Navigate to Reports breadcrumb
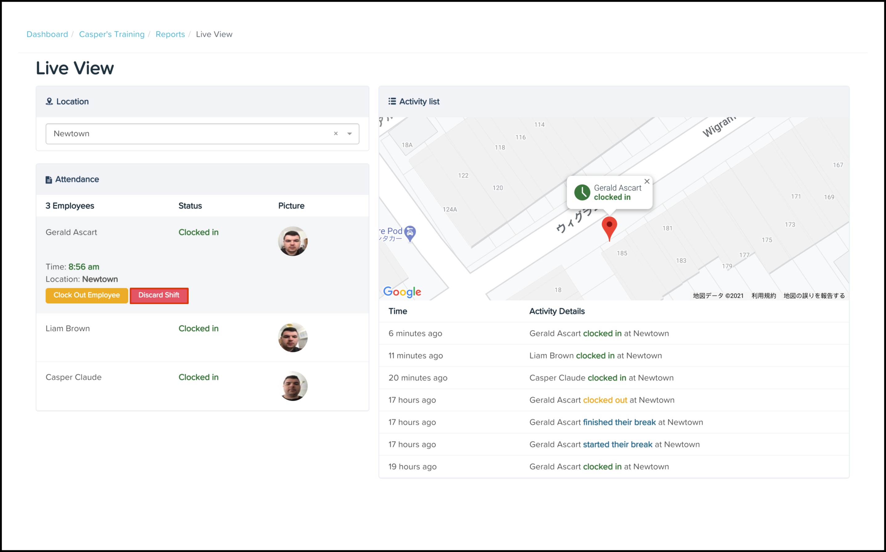The height and width of the screenshot is (552, 886). (170, 34)
